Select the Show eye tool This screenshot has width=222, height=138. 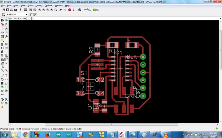click(x=6, y=20)
